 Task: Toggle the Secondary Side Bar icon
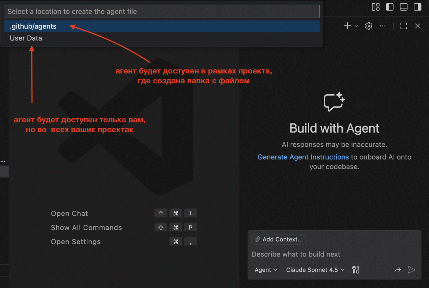[x=417, y=7]
